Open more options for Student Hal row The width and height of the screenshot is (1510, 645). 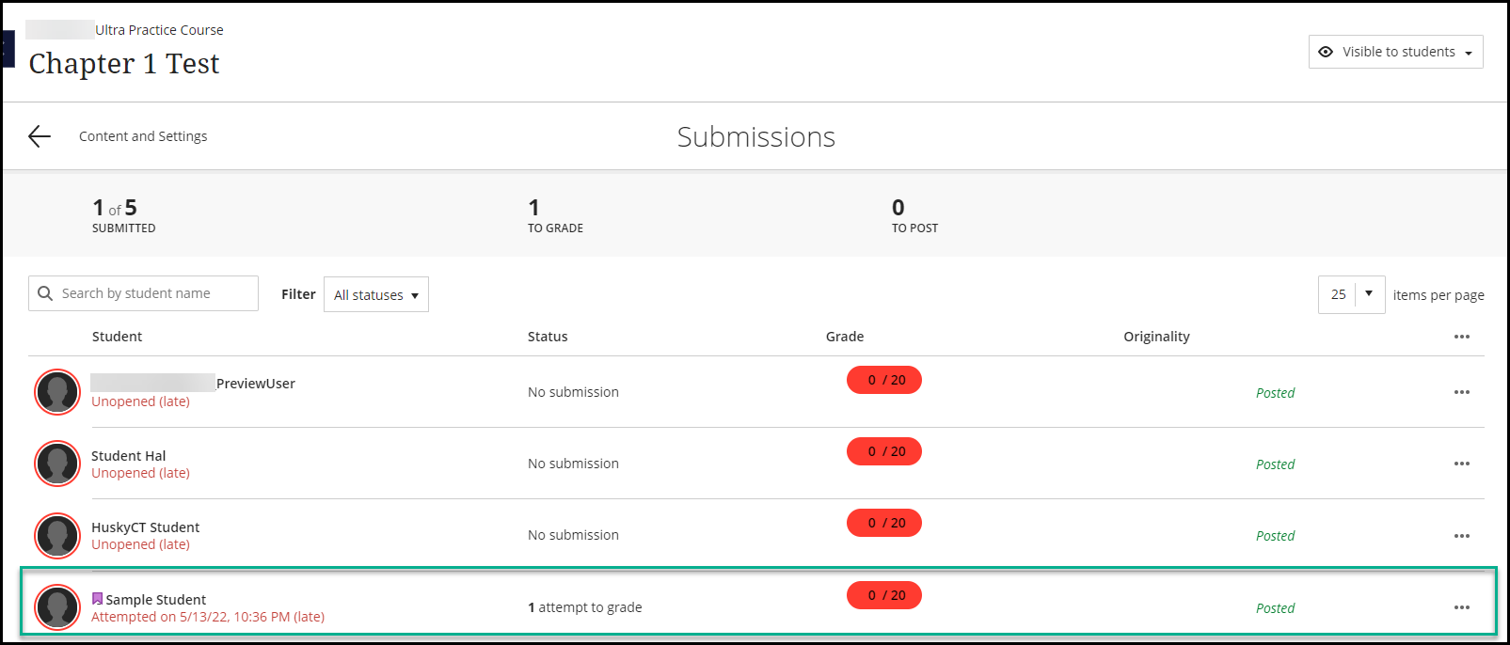(1461, 464)
